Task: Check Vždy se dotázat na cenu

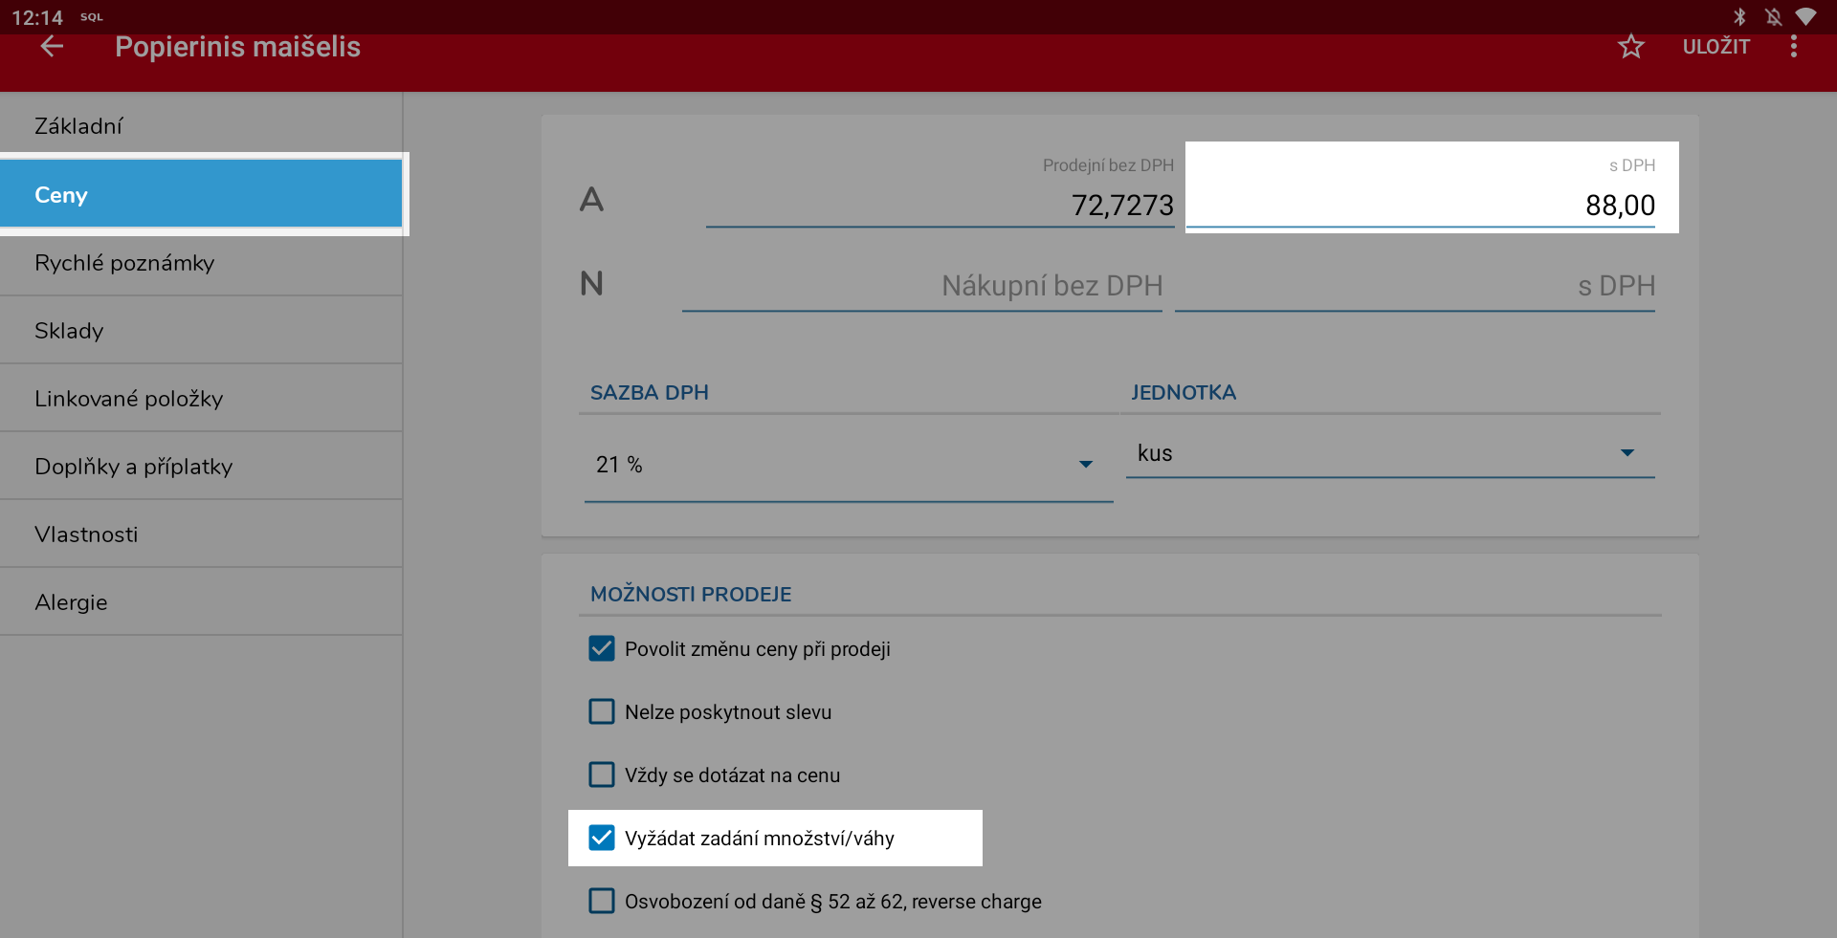Action: (x=602, y=774)
